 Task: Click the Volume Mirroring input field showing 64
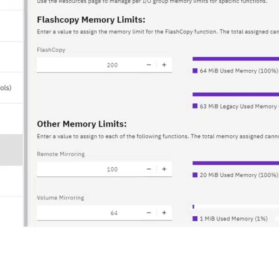click(x=89, y=213)
